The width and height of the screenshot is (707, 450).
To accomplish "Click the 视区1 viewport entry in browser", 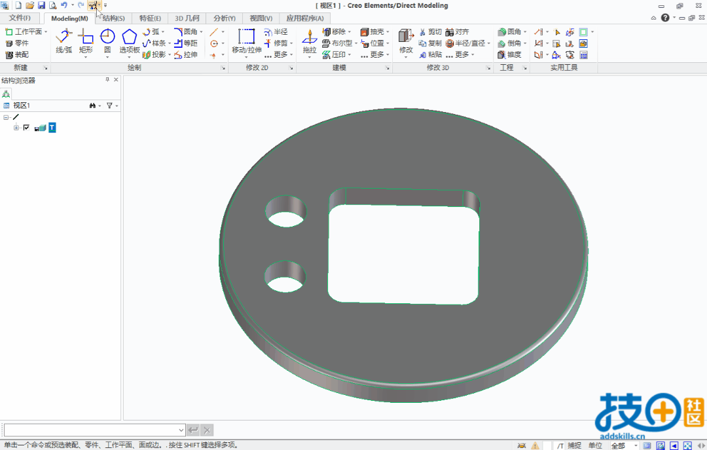I will (21, 105).
